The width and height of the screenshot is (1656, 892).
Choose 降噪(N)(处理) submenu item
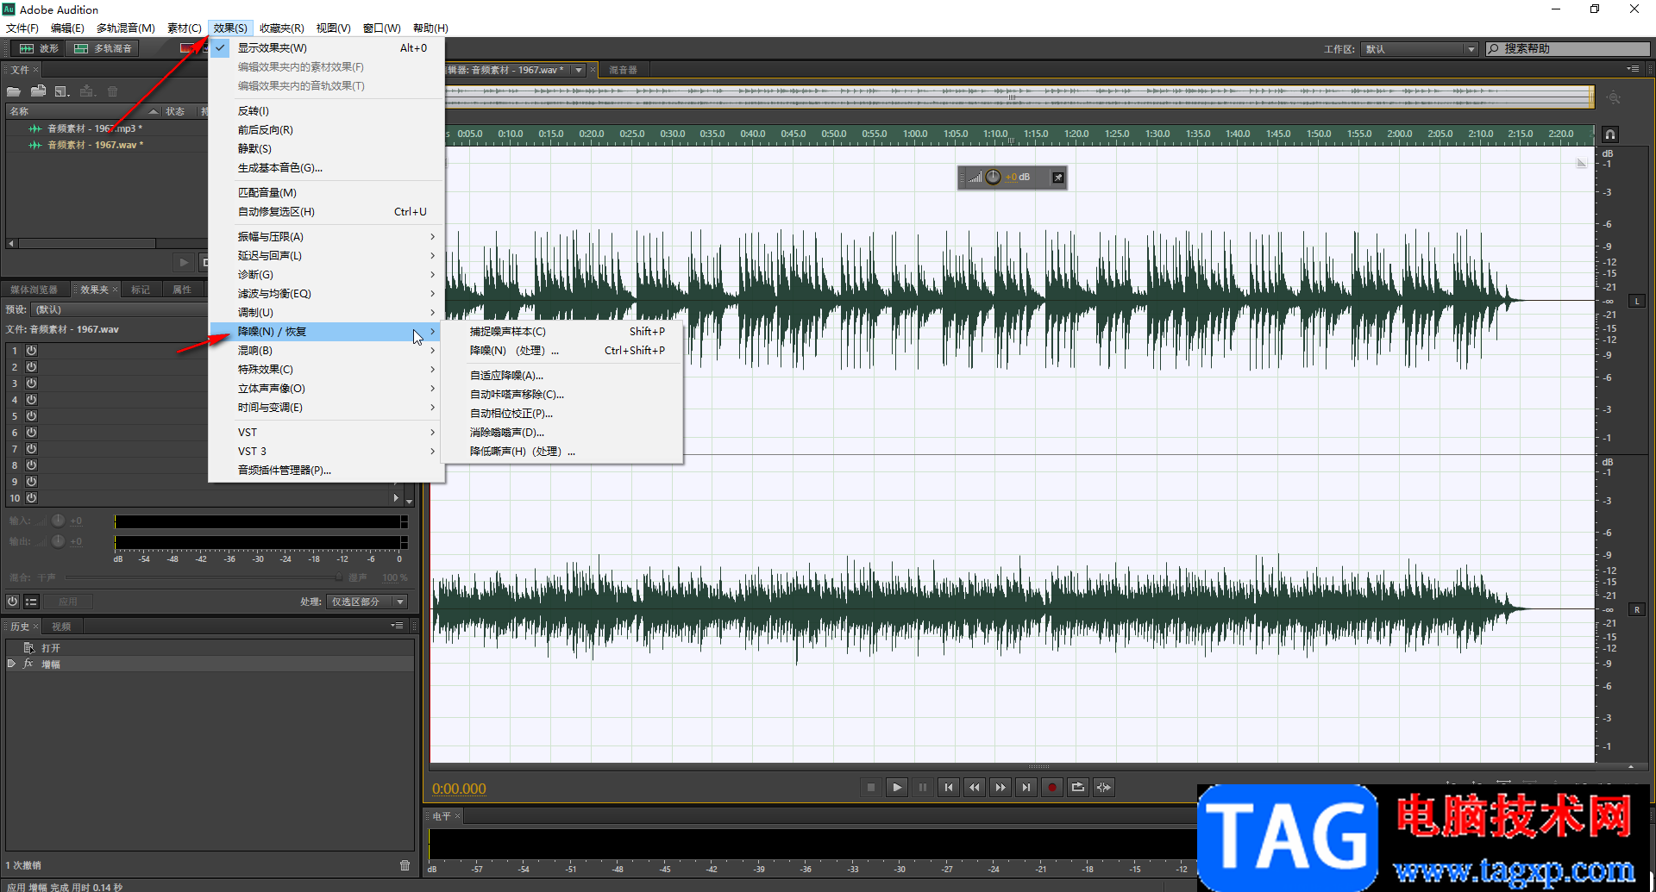coord(561,351)
